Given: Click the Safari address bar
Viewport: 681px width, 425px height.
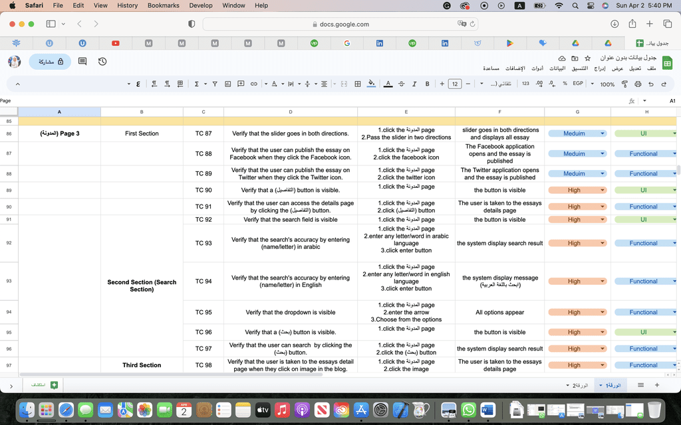Looking at the screenshot, I should [x=340, y=25].
